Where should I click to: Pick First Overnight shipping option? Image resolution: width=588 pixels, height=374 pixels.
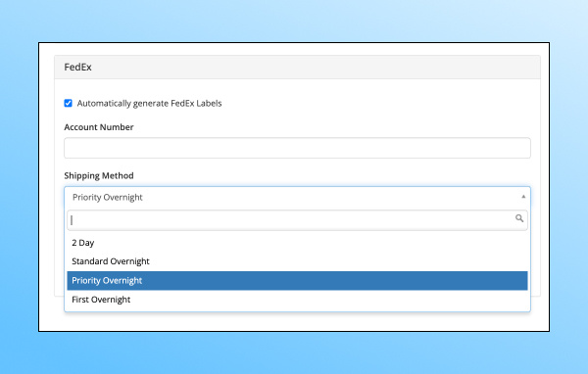tap(297, 300)
